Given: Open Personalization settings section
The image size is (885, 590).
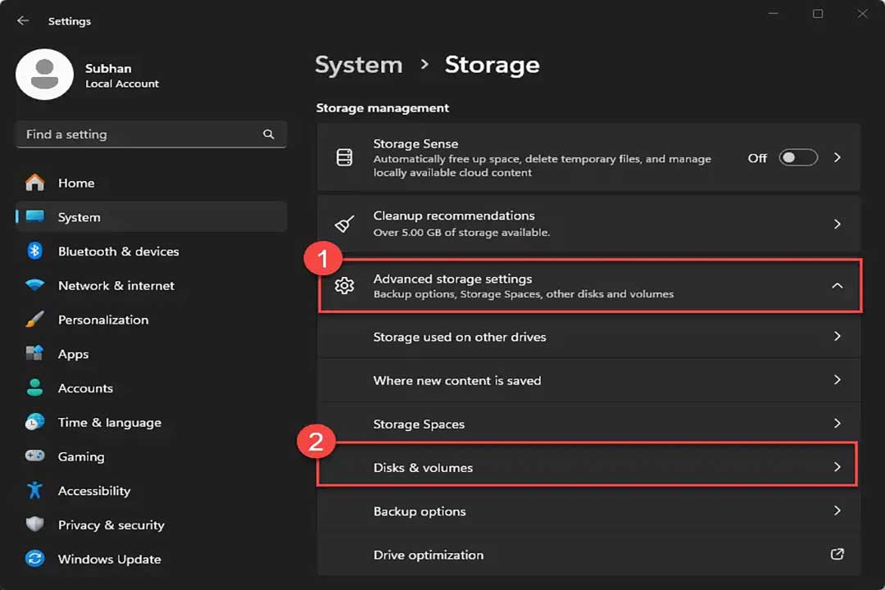Looking at the screenshot, I should pyautogui.click(x=152, y=319).
